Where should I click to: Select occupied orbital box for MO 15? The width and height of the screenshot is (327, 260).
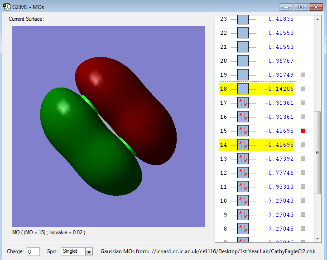tap(243, 131)
